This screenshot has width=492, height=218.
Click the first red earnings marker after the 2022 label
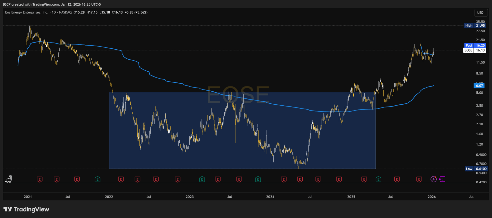click(121, 179)
